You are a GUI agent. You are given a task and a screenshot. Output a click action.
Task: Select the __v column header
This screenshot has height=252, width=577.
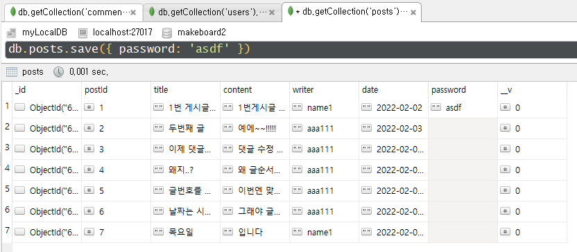(532, 89)
